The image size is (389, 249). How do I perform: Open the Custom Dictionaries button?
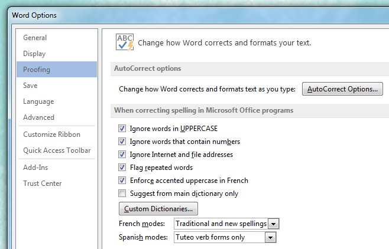(158, 209)
